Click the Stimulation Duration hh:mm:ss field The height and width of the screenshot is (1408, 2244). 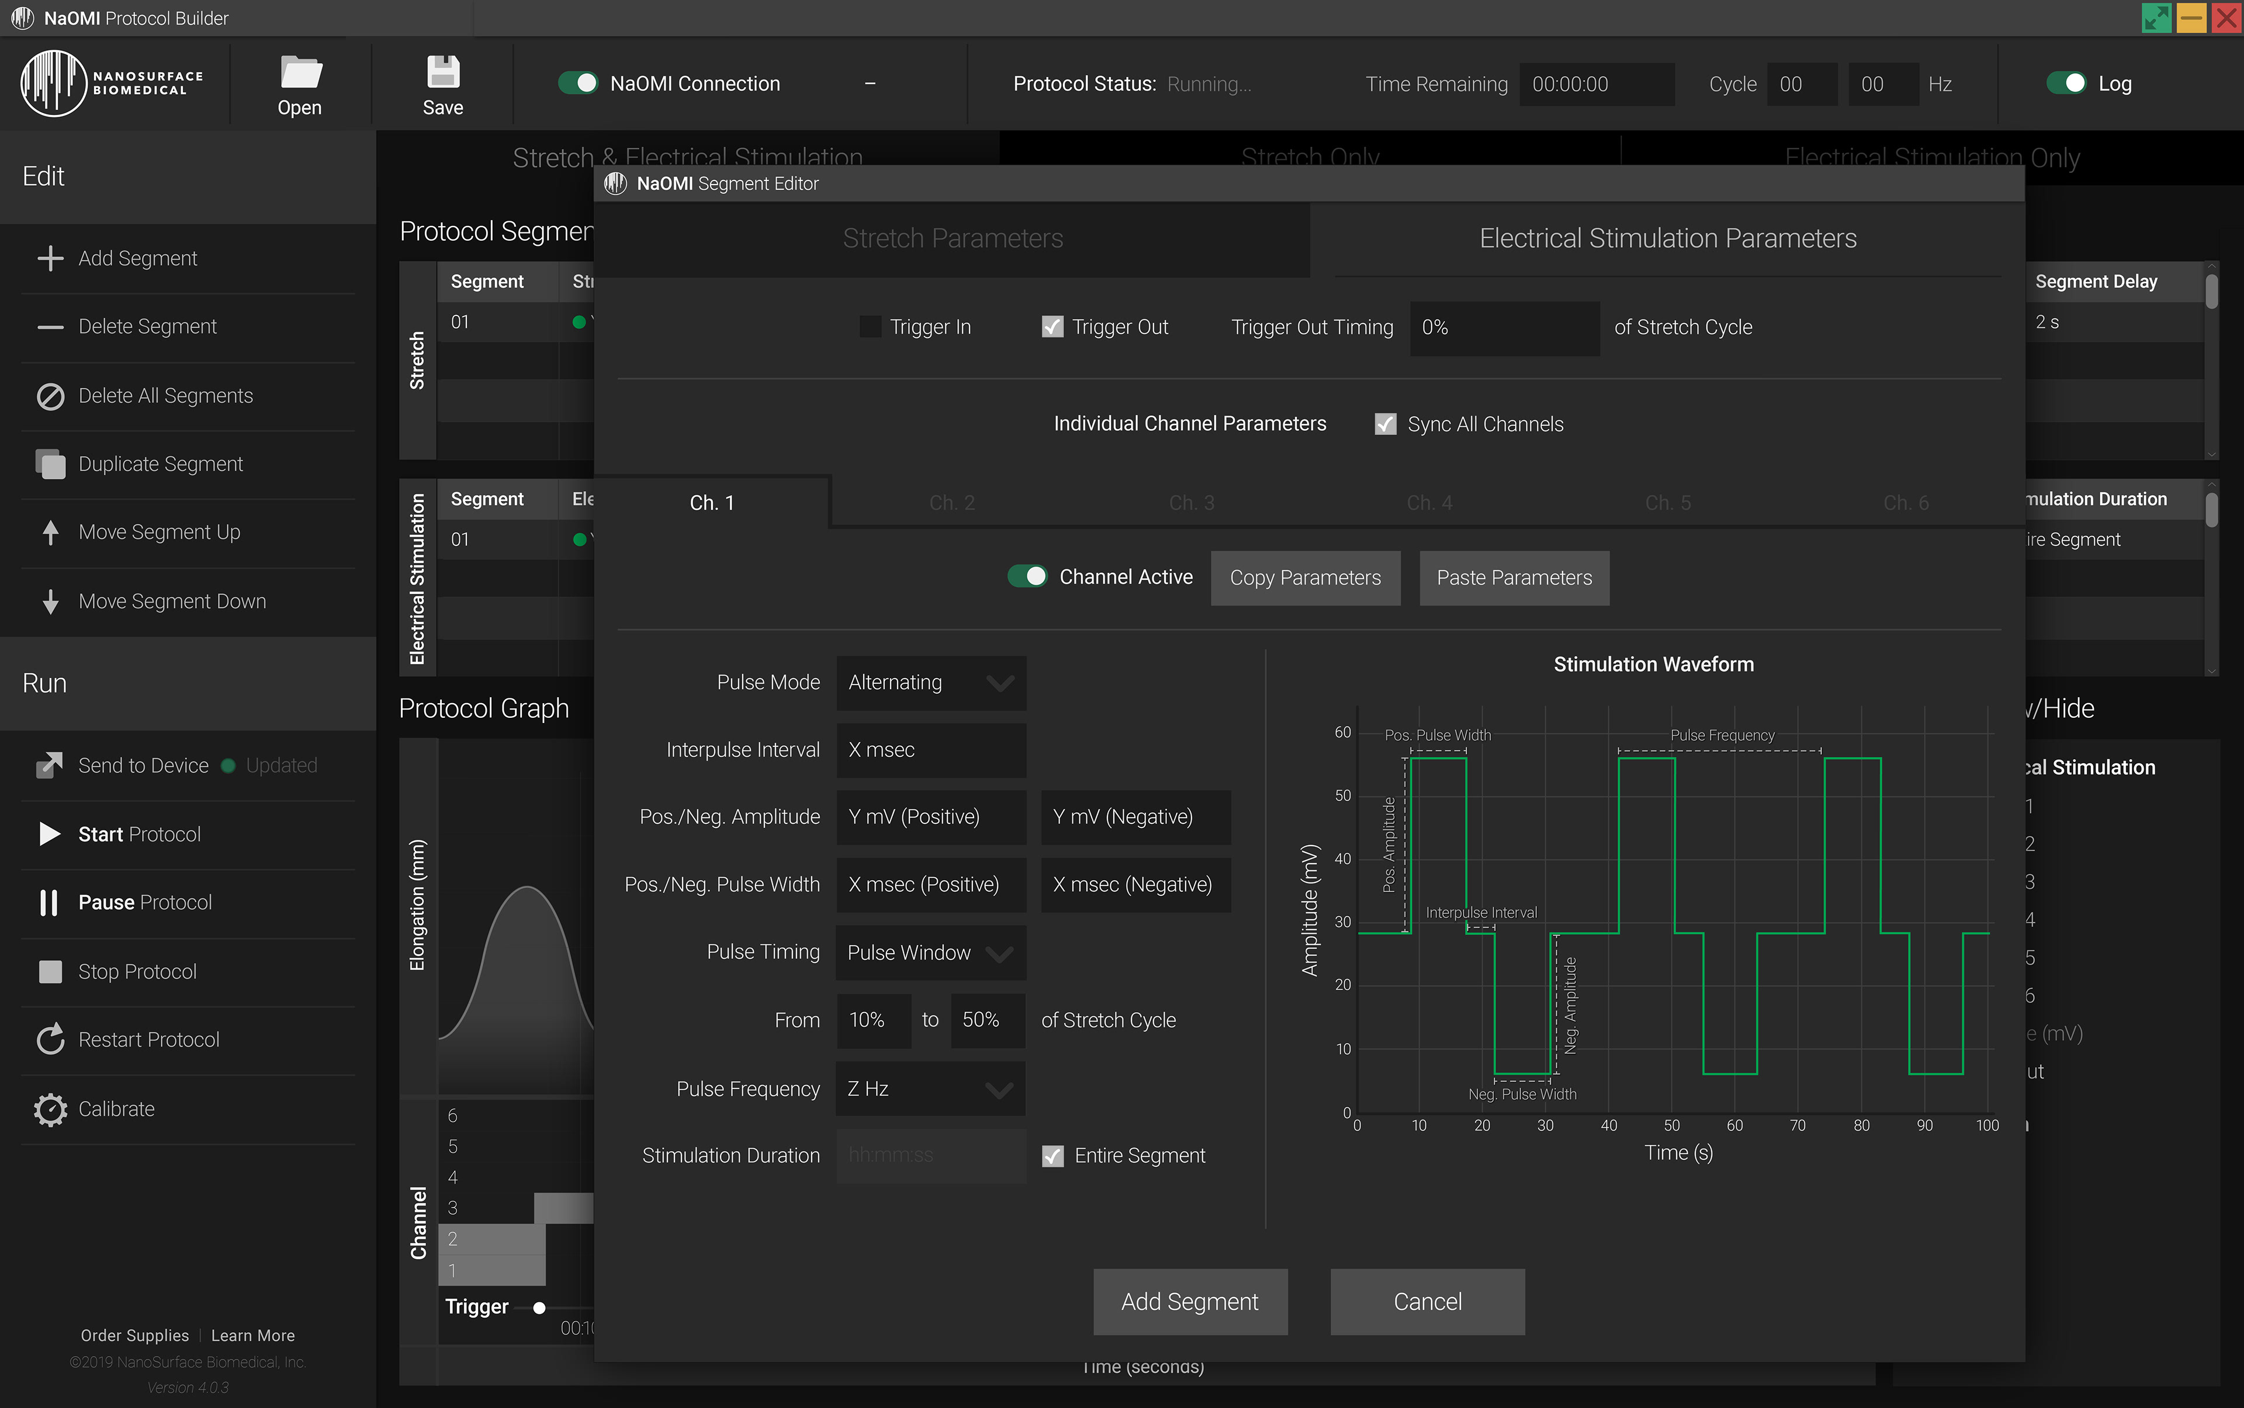click(x=931, y=1156)
